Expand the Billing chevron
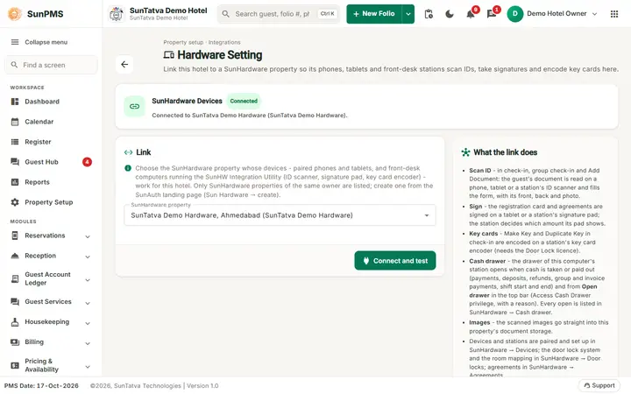631x394 pixels. [88, 343]
